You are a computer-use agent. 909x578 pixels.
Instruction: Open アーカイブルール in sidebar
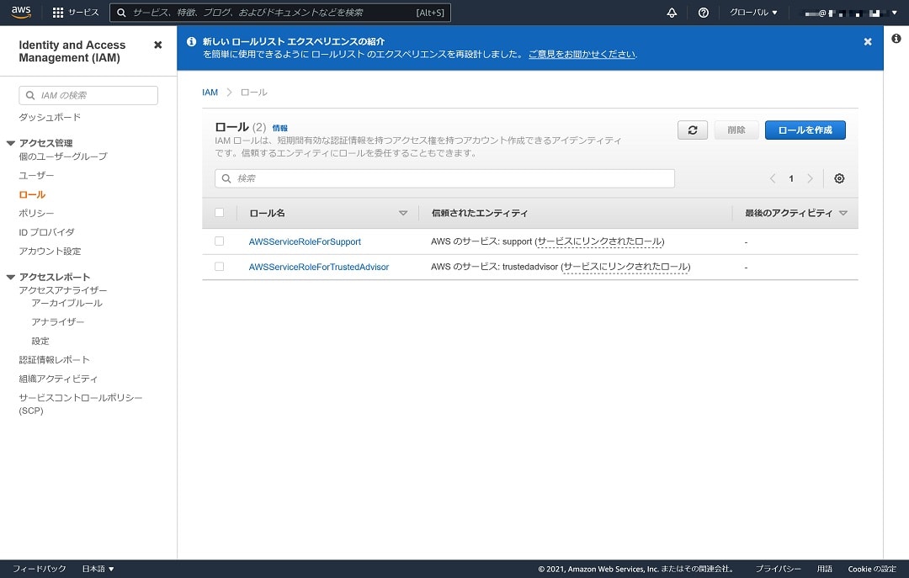pos(66,303)
